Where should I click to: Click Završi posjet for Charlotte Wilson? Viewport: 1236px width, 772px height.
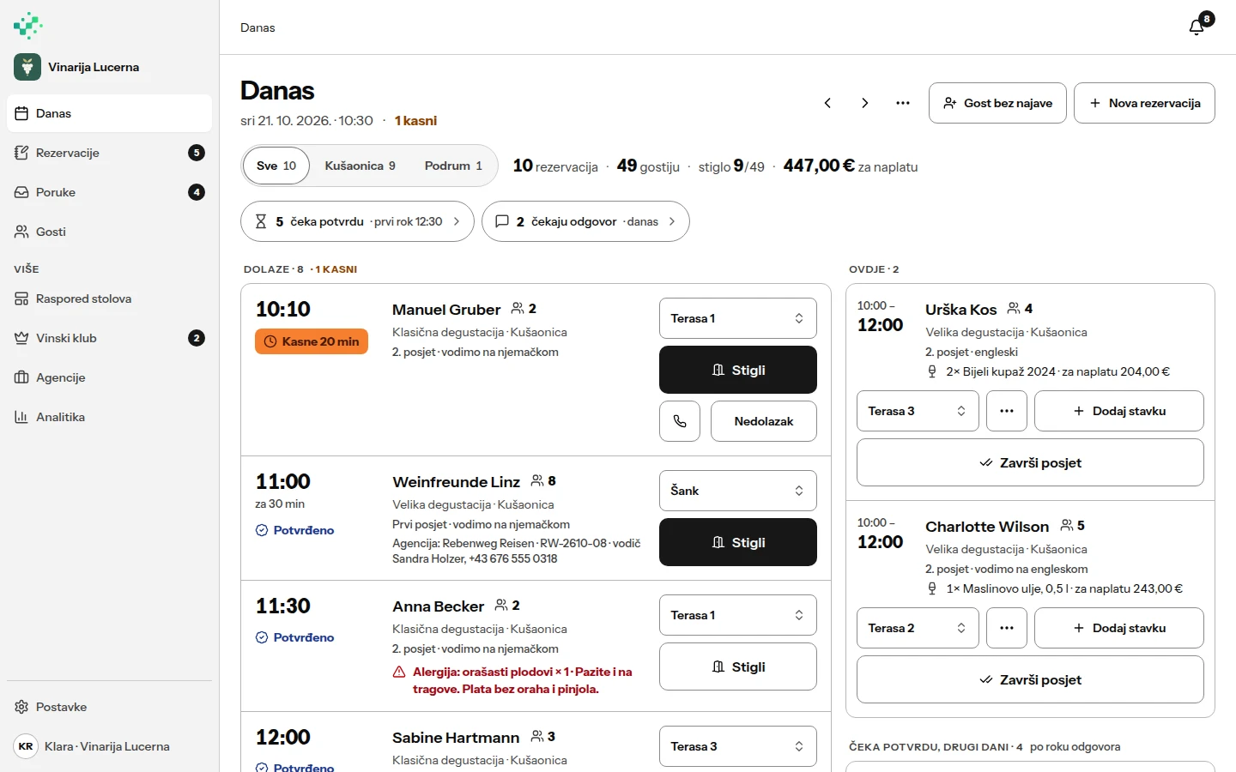click(x=1030, y=679)
